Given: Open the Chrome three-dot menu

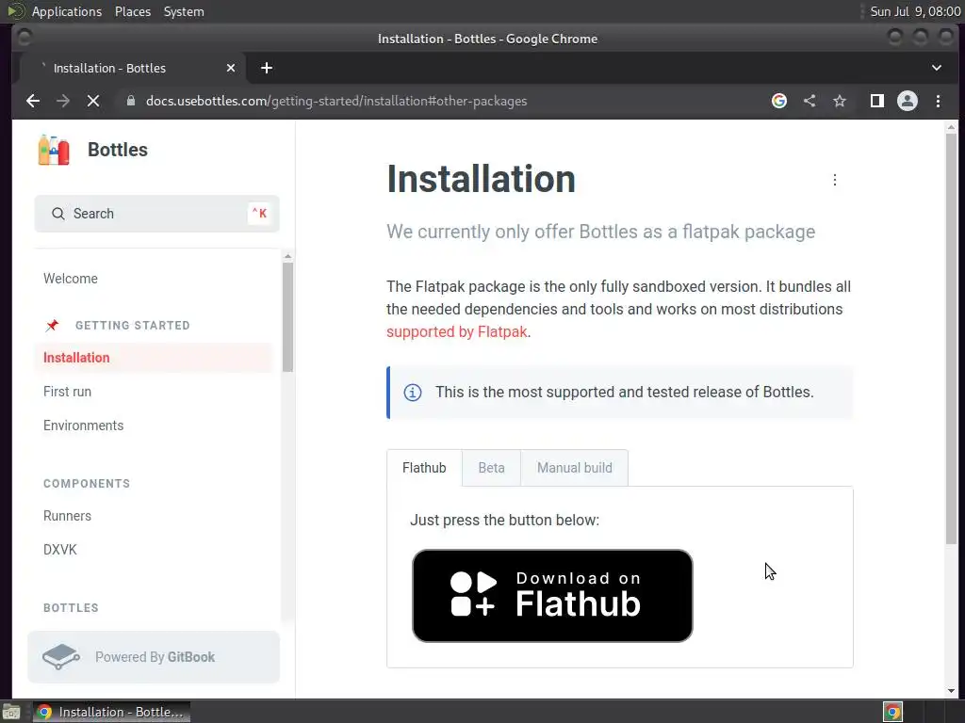Looking at the screenshot, I should coord(938,101).
